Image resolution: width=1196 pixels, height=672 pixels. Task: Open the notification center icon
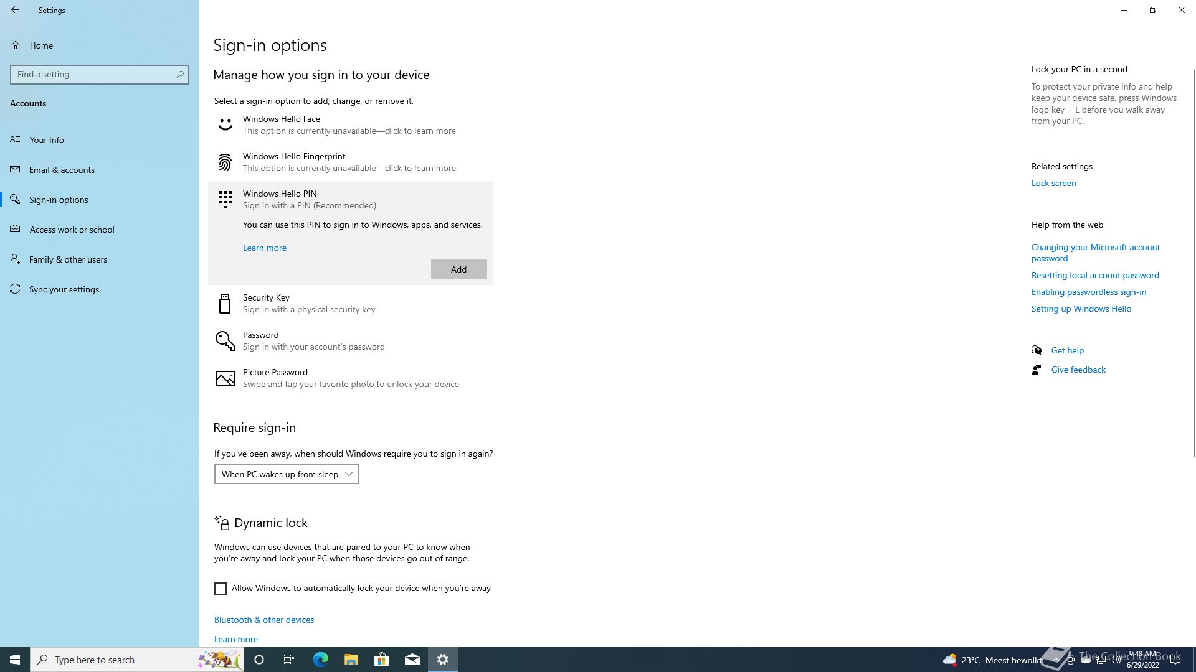pyautogui.click(x=1175, y=660)
